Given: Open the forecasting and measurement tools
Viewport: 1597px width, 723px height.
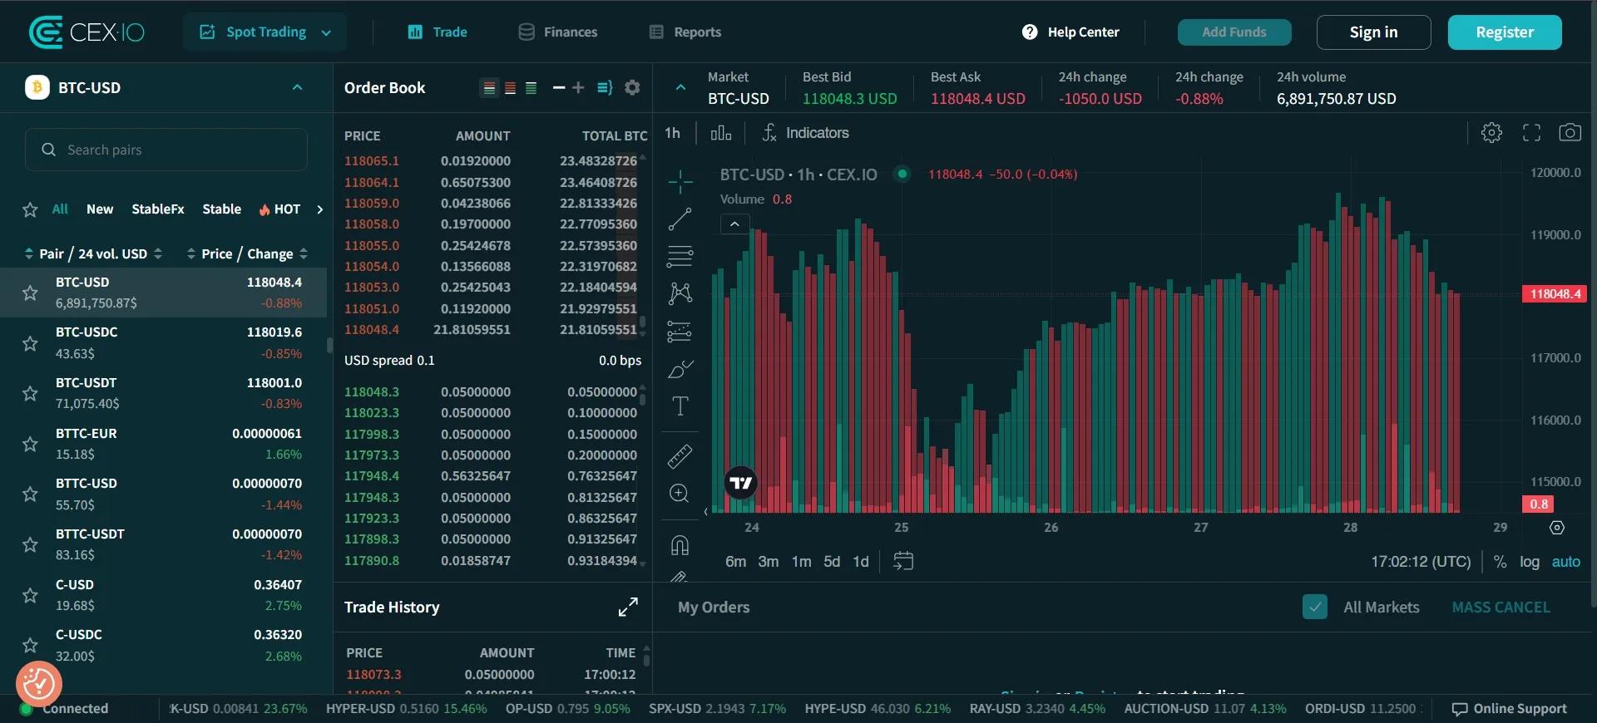Looking at the screenshot, I should pos(680,332).
